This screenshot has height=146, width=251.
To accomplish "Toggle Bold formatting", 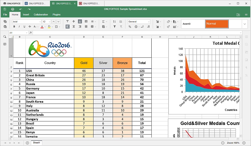I will pos(14,27).
